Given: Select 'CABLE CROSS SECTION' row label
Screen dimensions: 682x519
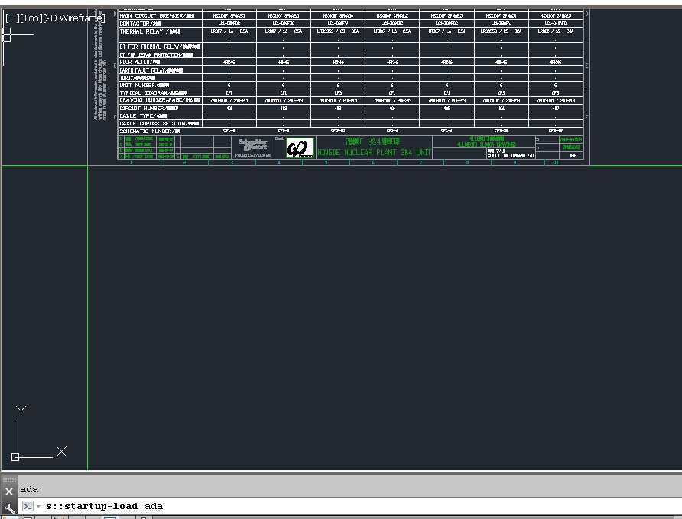Looking at the screenshot, I should 159,124.
